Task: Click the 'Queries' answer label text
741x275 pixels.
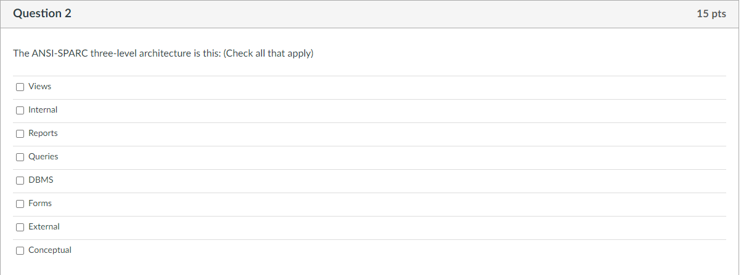Action: (x=43, y=157)
